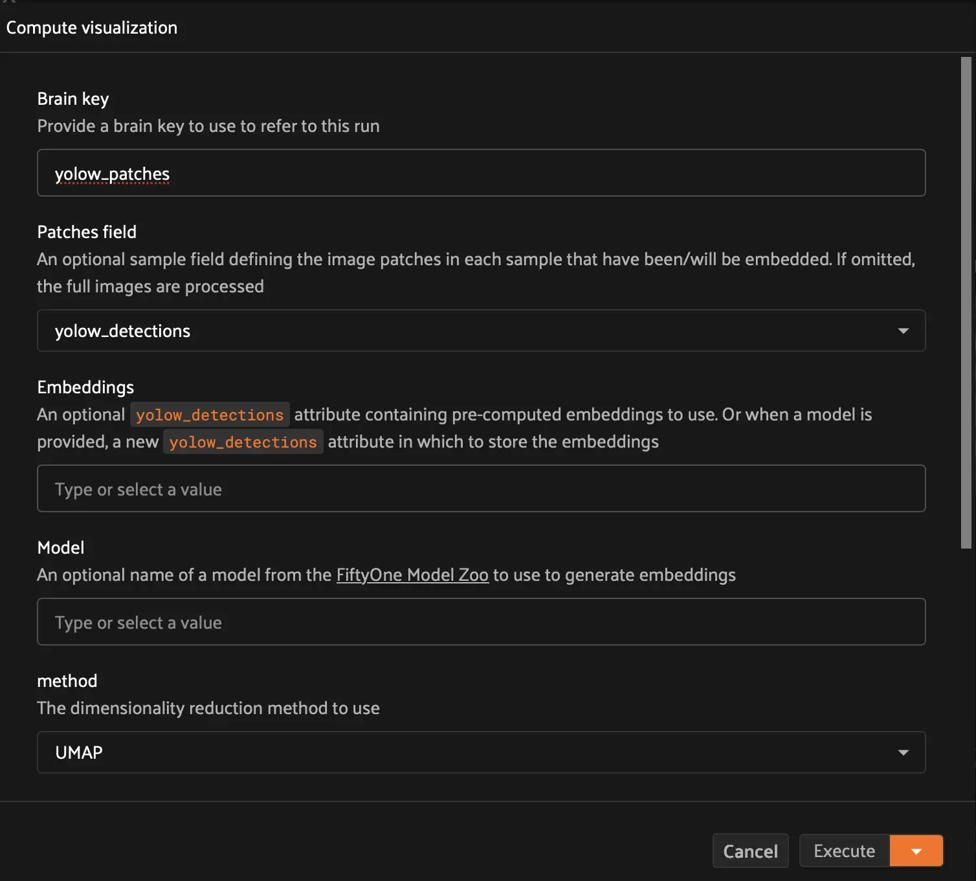Click the first orange yolow_detections code tag

click(x=210, y=415)
